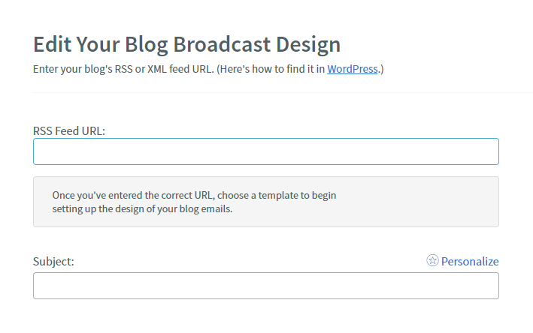Click the Edit Your Blog Broadcast Design heading
Image resolution: width=533 pixels, height=333 pixels.
(x=186, y=45)
